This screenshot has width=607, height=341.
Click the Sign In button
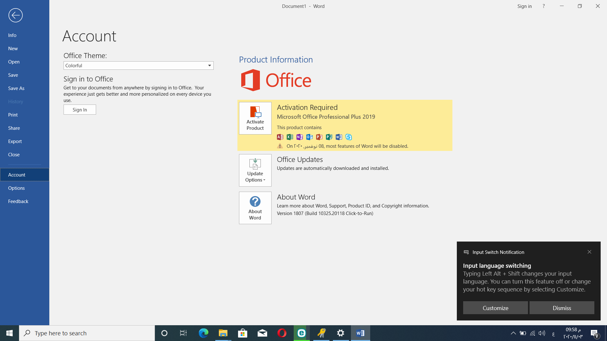point(80,110)
